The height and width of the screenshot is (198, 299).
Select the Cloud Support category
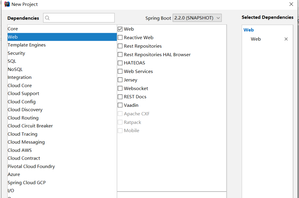(x=62, y=94)
